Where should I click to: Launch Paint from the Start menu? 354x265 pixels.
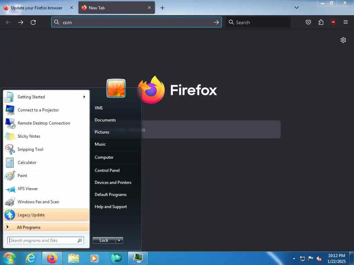[x=47, y=176]
